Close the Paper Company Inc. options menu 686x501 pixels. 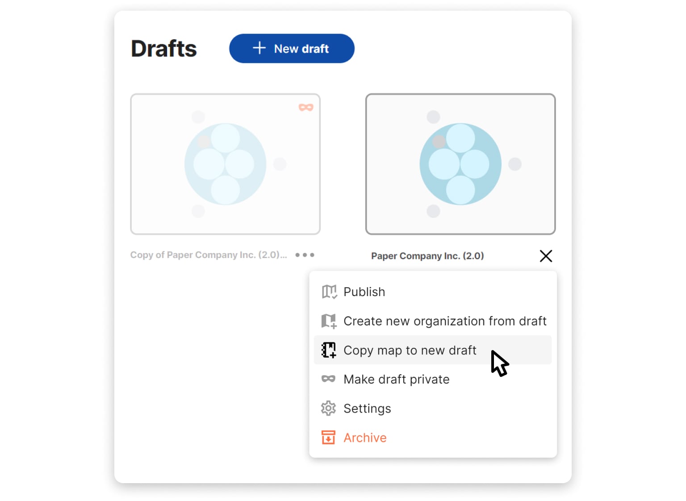tap(546, 256)
